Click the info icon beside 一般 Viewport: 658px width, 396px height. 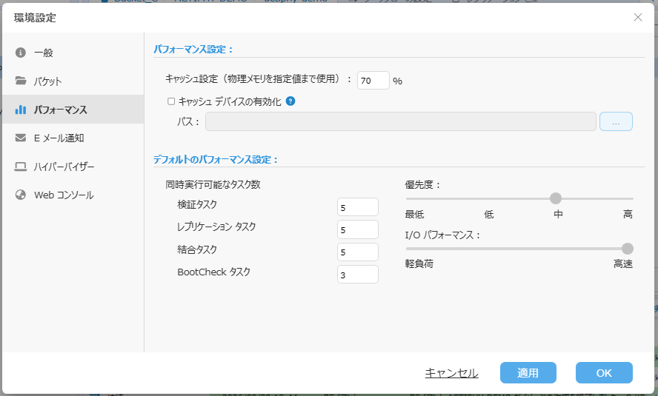[x=21, y=53]
